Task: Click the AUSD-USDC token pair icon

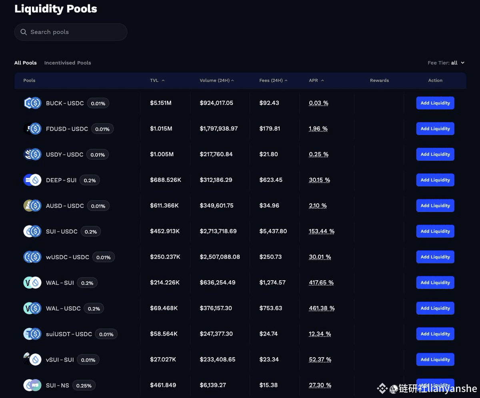Action: point(32,206)
